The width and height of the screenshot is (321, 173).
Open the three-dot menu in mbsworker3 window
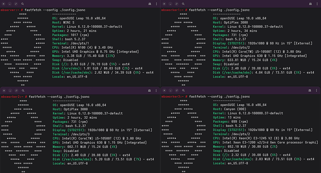[316, 90]
